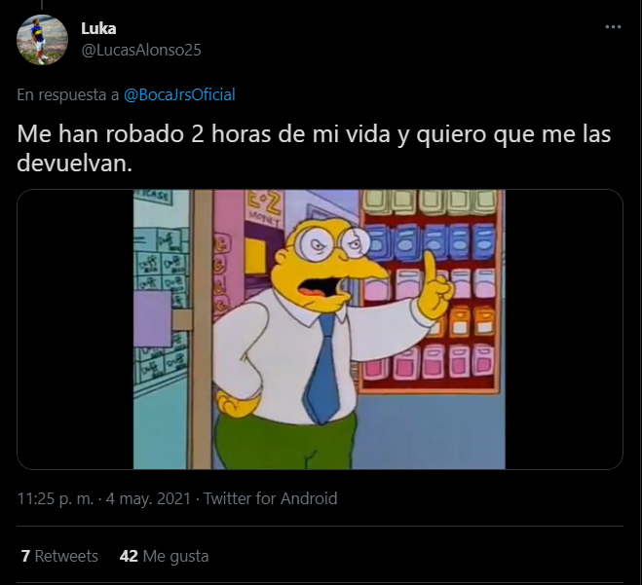
Task: Open the @BocaJrsOficial mention link
Action: [x=179, y=94]
